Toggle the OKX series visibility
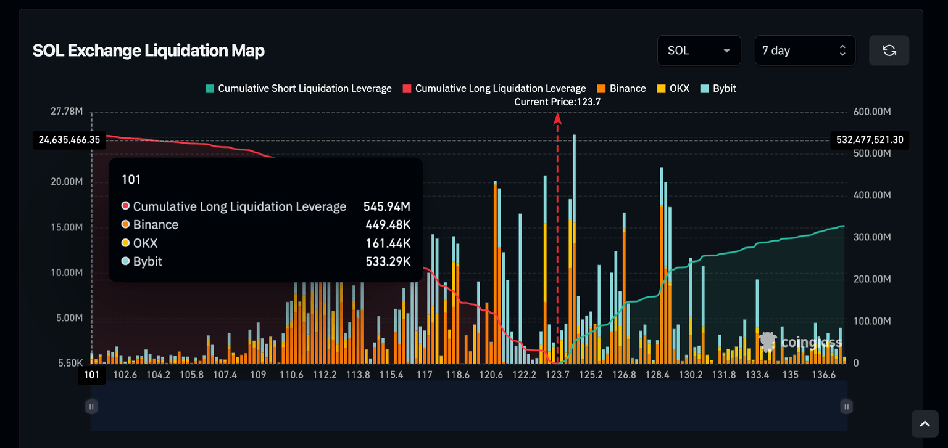Screen dimensions: 948x448 point(672,88)
